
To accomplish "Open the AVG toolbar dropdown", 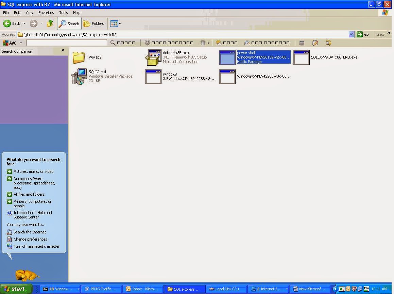I will pos(21,43).
